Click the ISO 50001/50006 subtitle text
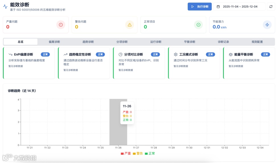 coord(38,10)
